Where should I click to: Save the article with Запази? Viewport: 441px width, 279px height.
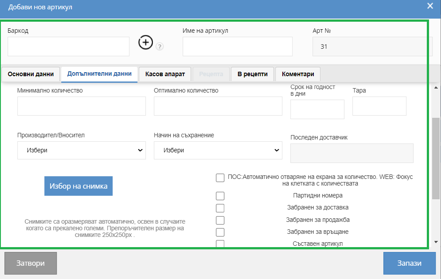409,263
